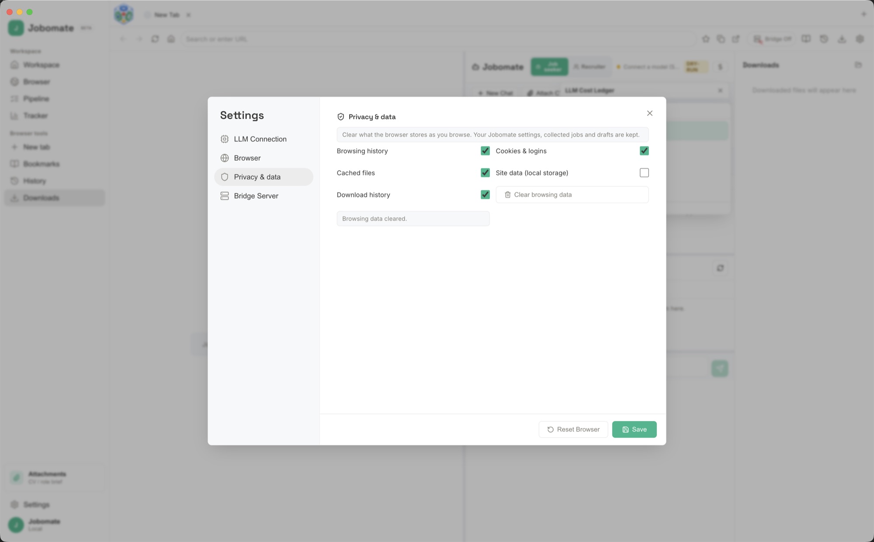Click the Jobomate Local profile entry

click(x=55, y=525)
